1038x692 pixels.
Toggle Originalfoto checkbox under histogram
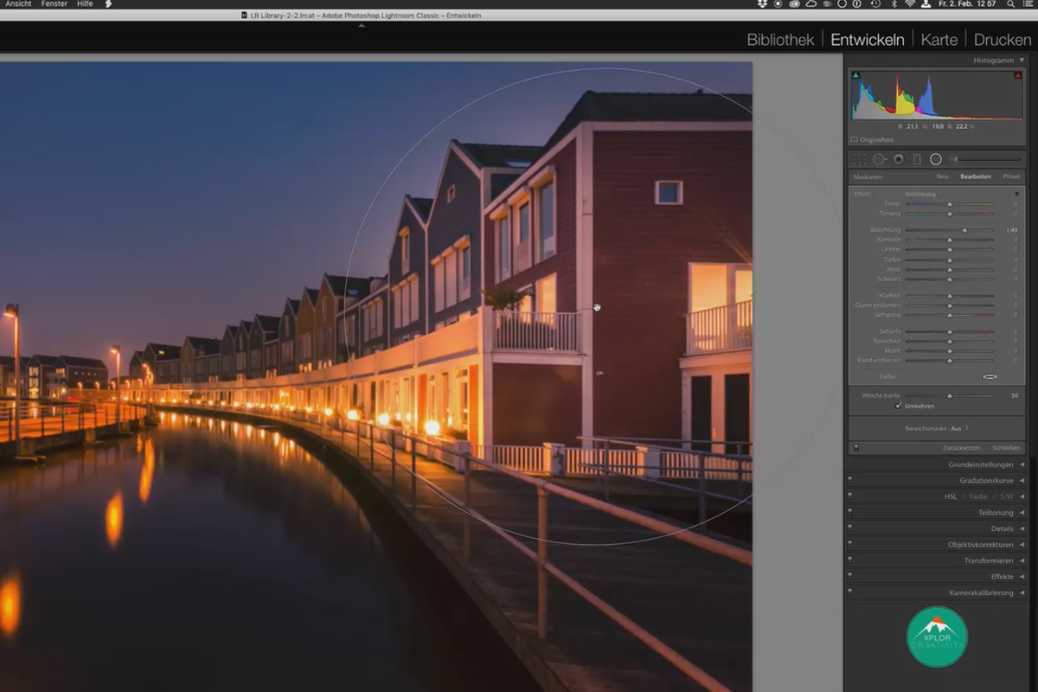coord(855,139)
